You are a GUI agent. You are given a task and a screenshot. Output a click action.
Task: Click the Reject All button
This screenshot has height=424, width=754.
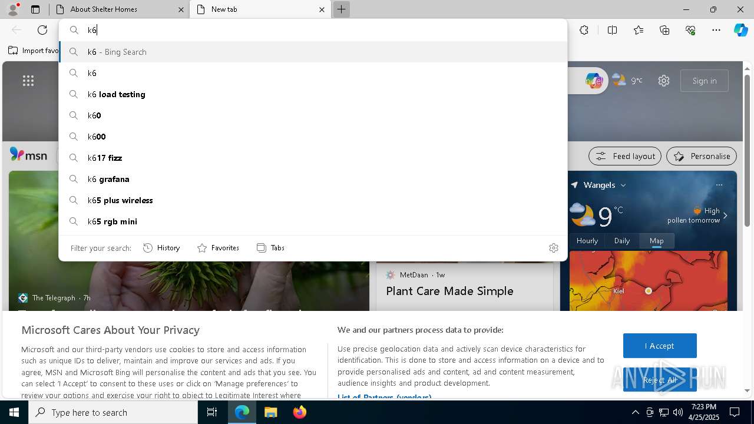pos(660,380)
